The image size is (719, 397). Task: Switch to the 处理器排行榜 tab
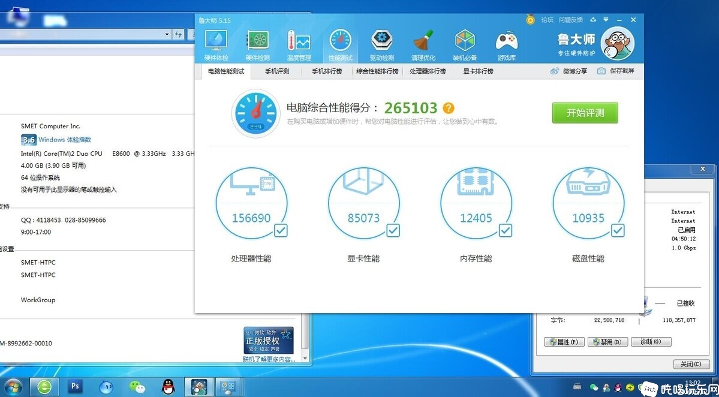pos(428,71)
